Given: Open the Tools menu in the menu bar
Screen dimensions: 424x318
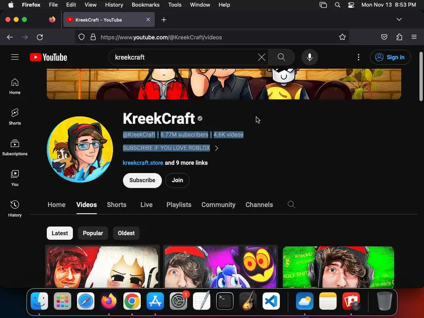Looking at the screenshot, I should 175,5.
